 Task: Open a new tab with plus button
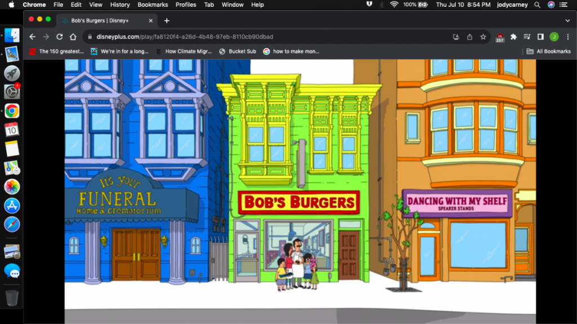click(167, 21)
